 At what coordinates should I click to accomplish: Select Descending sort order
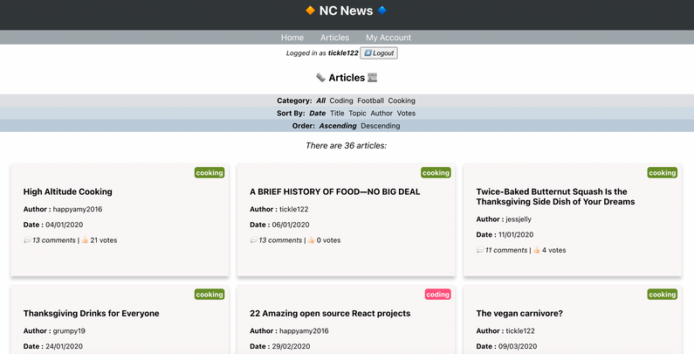click(381, 126)
